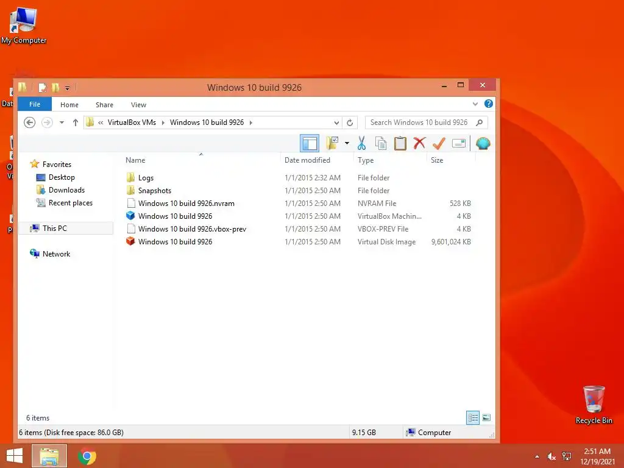Viewport: 624px width, 468px height.
Task: Select Recent places in the navigation pane
Action: click(x=71, y=202)
